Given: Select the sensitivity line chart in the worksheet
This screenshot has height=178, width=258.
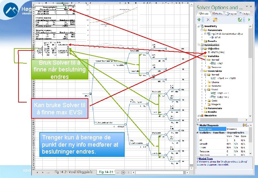Looking at the screenshot, I should tap(113, 26).
